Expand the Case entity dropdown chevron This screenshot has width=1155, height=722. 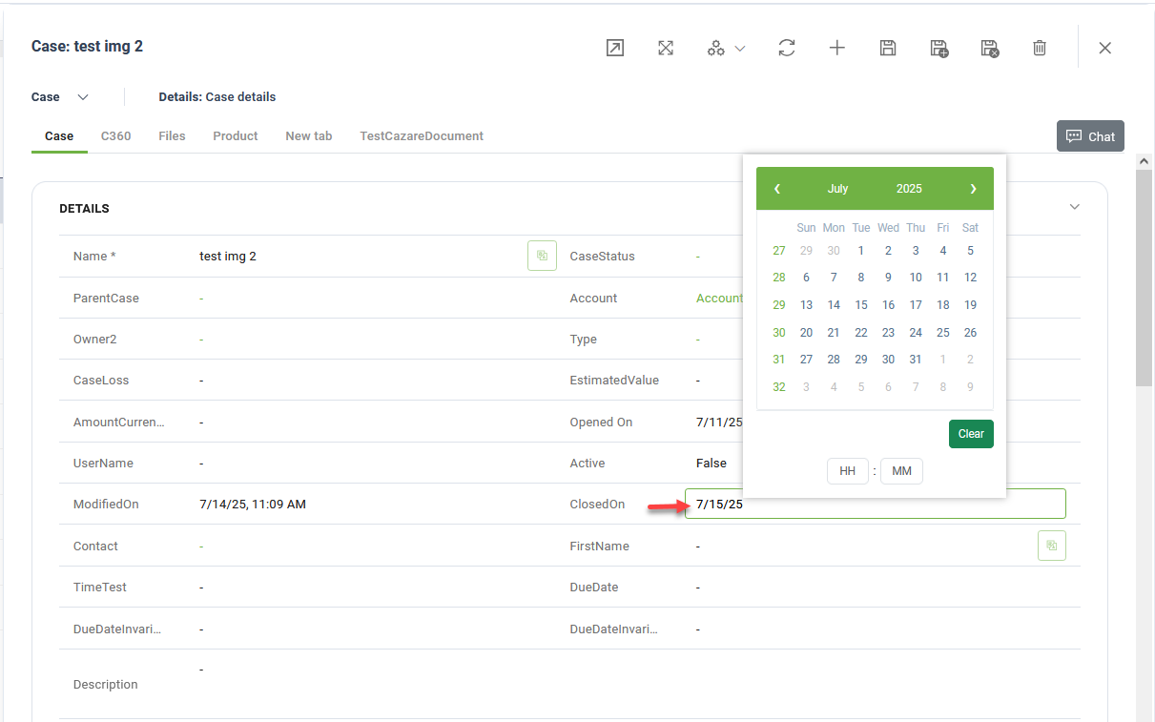83,97
